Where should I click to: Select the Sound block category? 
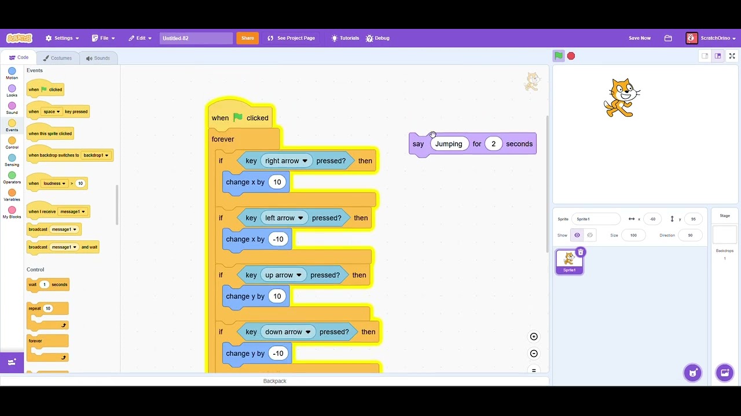[x=12, y=108]
